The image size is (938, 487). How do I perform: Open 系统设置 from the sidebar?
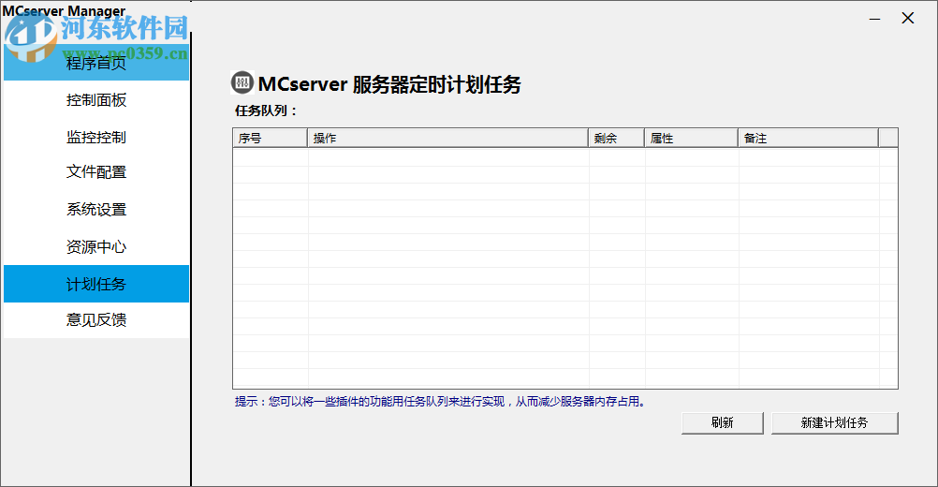(96, 210)
